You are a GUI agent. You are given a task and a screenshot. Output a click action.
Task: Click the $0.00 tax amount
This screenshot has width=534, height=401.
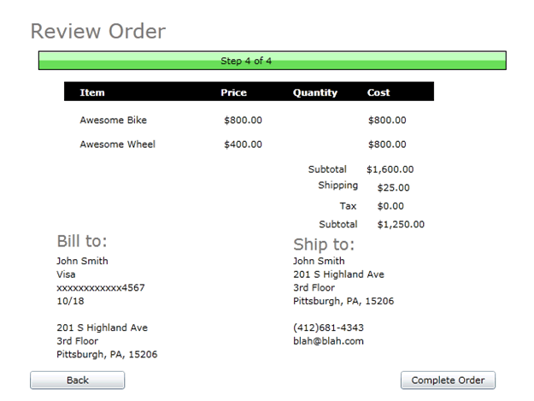[390, 206]
